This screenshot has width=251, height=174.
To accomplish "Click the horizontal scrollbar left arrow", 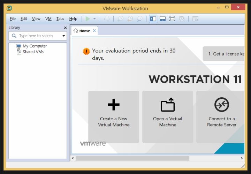I will [73, 158].
